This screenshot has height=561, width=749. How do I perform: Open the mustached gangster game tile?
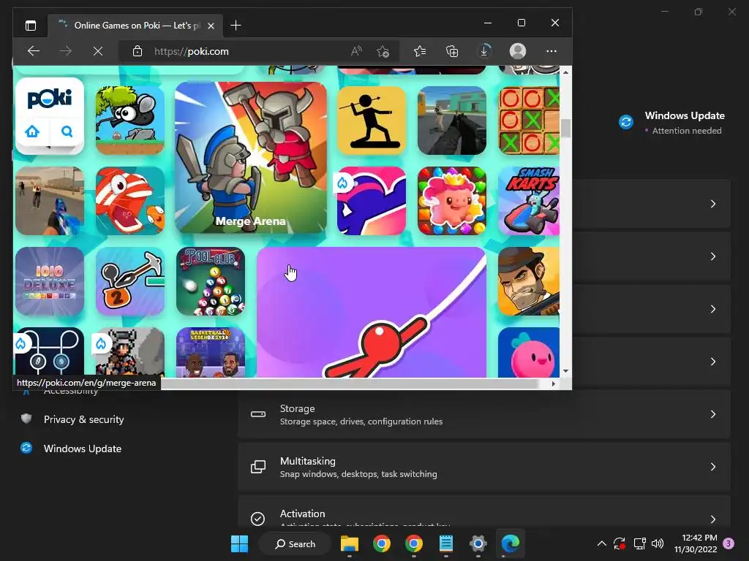[529, 281]
